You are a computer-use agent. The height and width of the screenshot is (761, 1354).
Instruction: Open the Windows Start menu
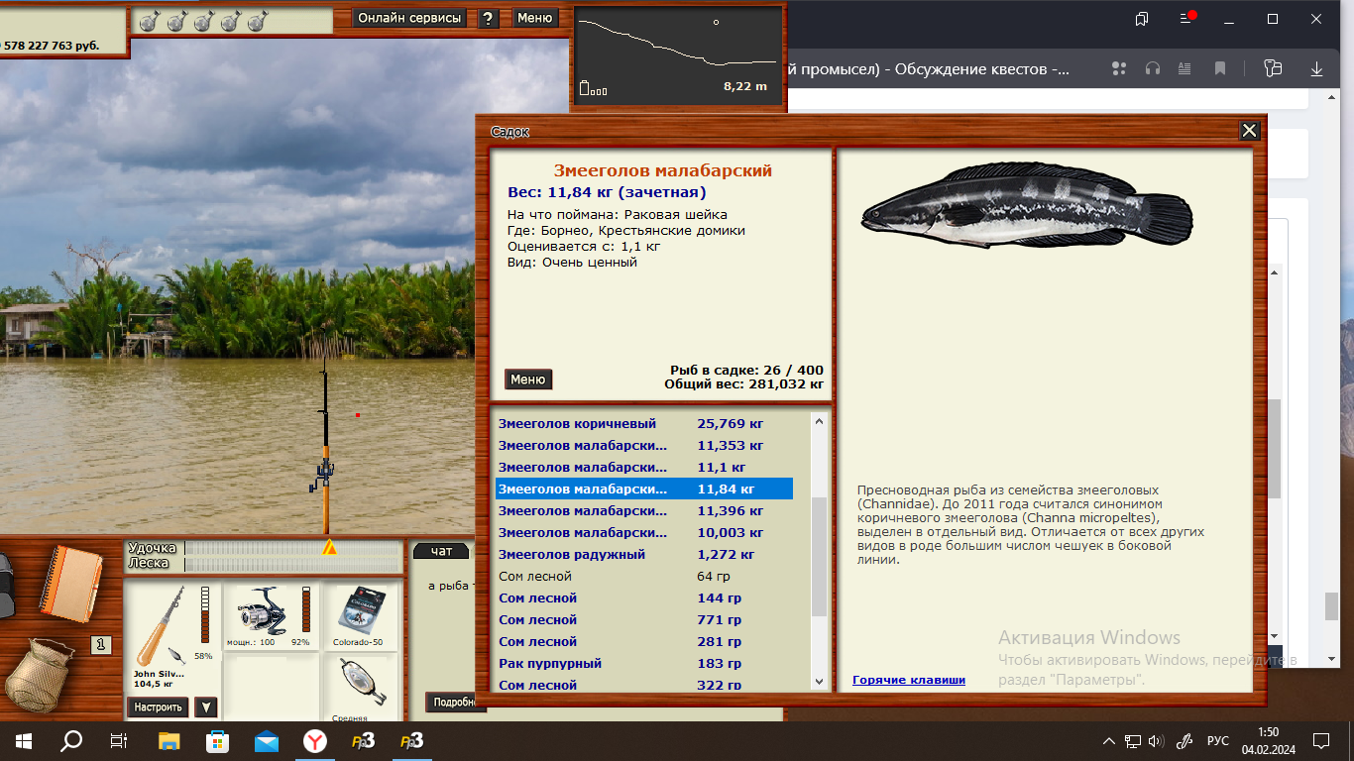click(24, 741)
